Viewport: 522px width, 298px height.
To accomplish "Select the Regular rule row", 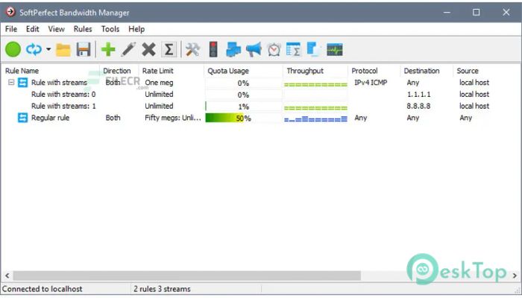I will coord(261,118).
